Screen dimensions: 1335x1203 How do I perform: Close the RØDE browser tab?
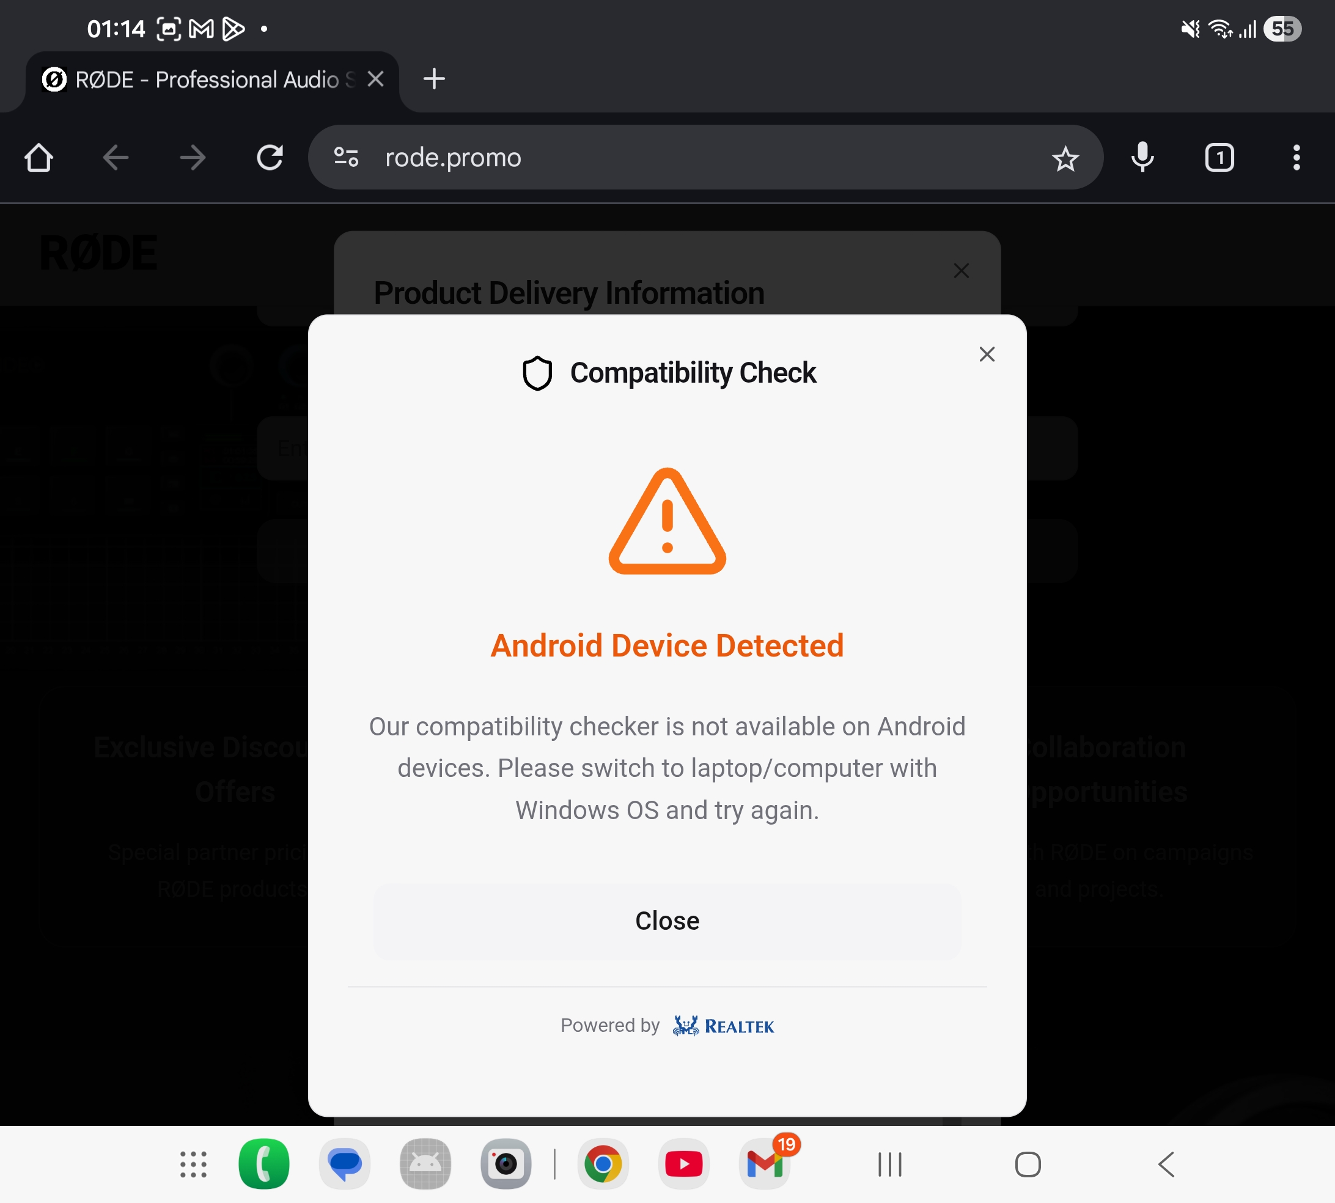click(375, 79)
